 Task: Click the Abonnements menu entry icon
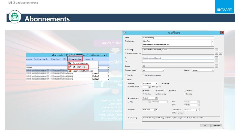coord(70,67)
